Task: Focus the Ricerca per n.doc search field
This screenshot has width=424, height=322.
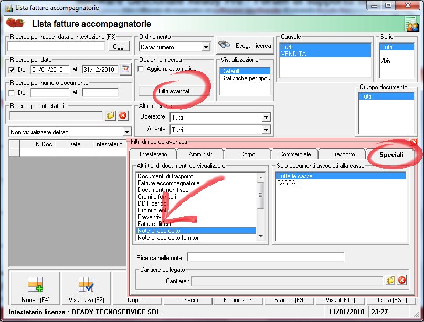Action: pyautogui.click(x=56, y=47)
